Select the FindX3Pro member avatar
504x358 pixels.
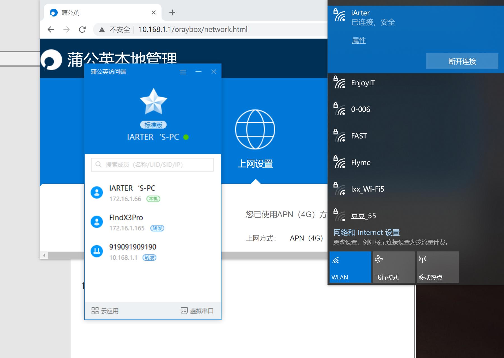[97, 222]
